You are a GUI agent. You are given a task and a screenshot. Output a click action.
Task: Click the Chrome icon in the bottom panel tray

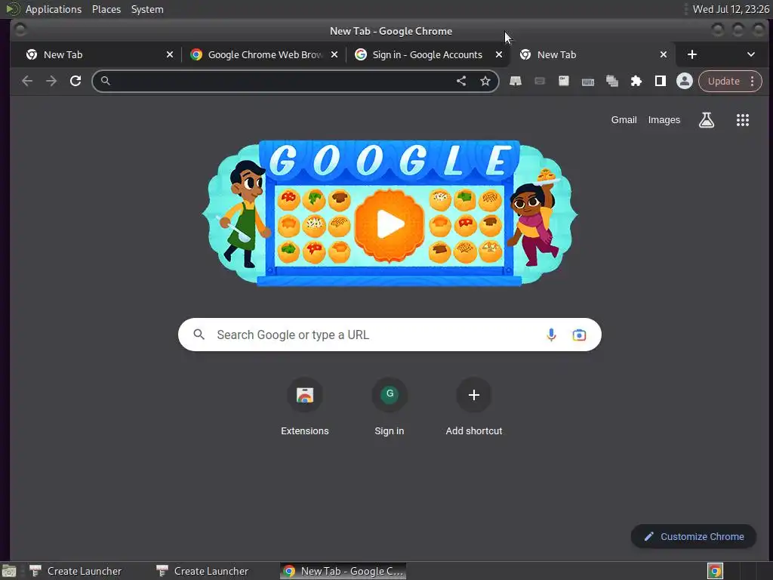(715, 571)
